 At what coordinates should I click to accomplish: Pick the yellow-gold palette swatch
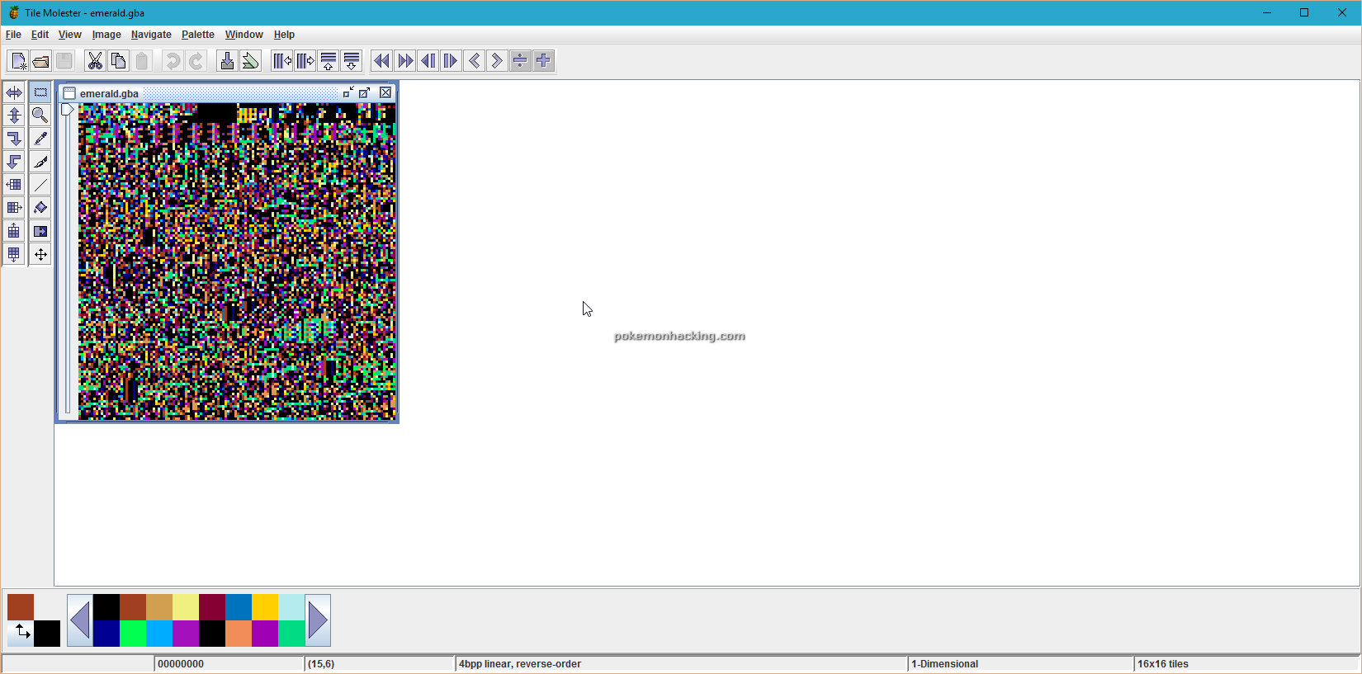pos(265,607)
